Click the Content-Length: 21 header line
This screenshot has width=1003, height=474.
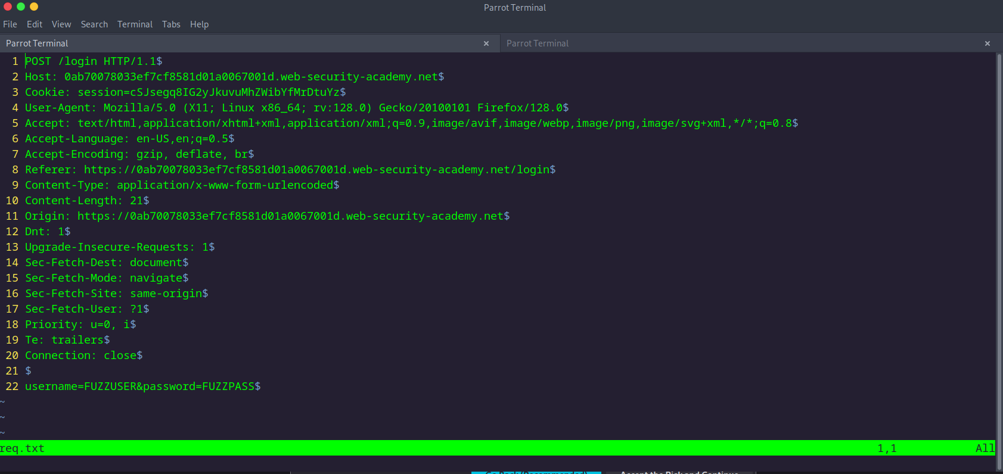(x=86, y=201)
